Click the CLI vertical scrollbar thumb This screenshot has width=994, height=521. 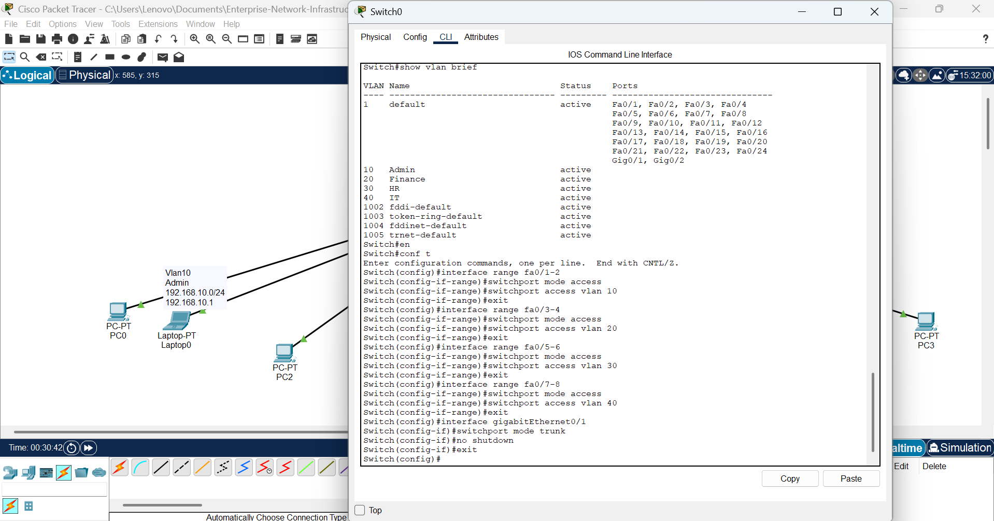[873, 412]
